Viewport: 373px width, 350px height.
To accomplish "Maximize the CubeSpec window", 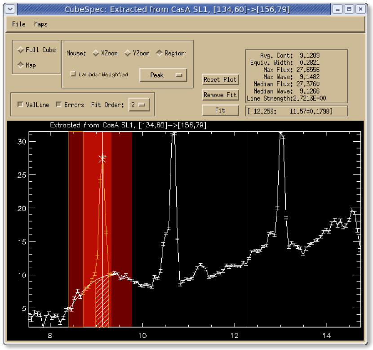I will click(349, 9).
